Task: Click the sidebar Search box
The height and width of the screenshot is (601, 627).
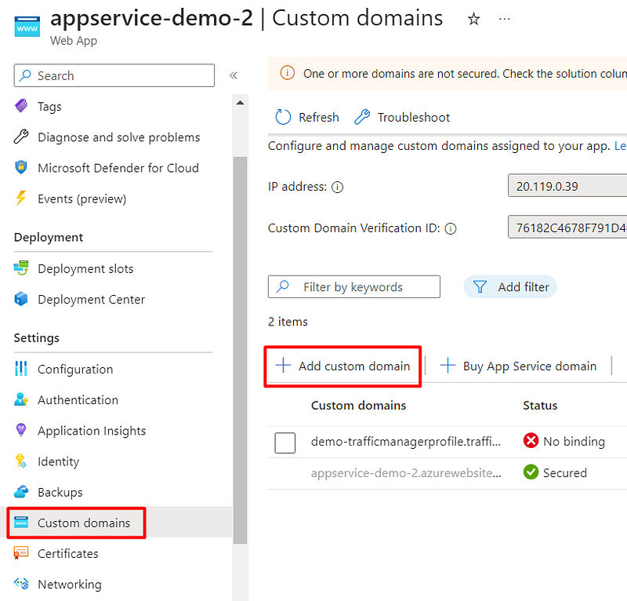Action: [x=114, y=75]
